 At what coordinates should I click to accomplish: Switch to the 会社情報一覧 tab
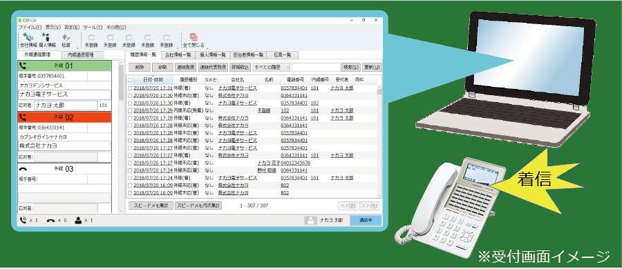(178, 55)
